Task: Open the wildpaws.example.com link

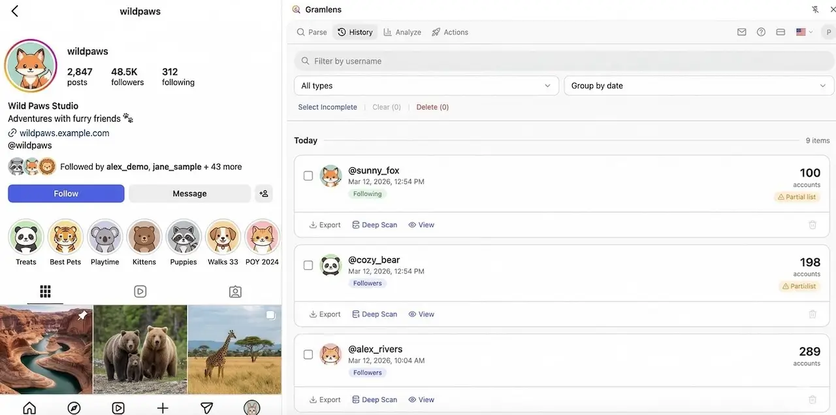Action: click(x=64, y=133)
